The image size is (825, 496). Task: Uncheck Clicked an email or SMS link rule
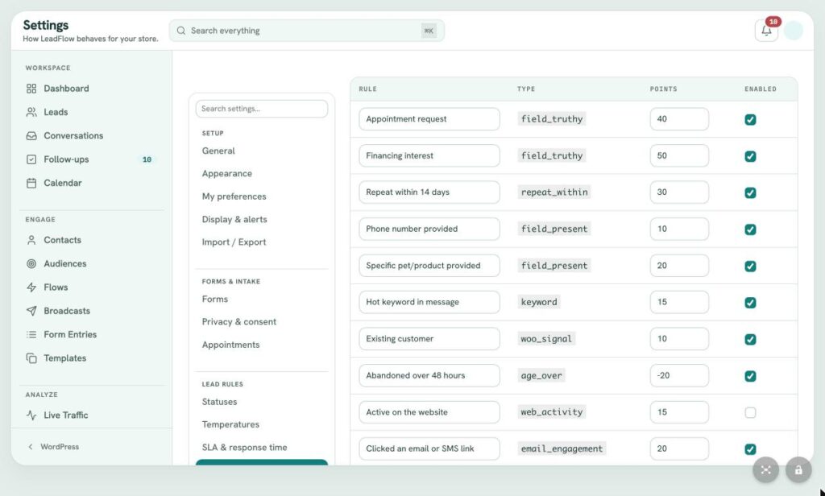pyautogui.click(x=750, y=449)
